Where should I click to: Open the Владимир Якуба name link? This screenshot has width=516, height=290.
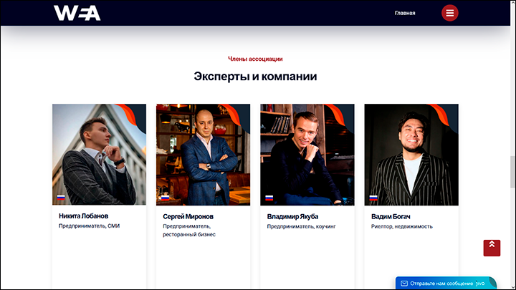tap(292, 217)
